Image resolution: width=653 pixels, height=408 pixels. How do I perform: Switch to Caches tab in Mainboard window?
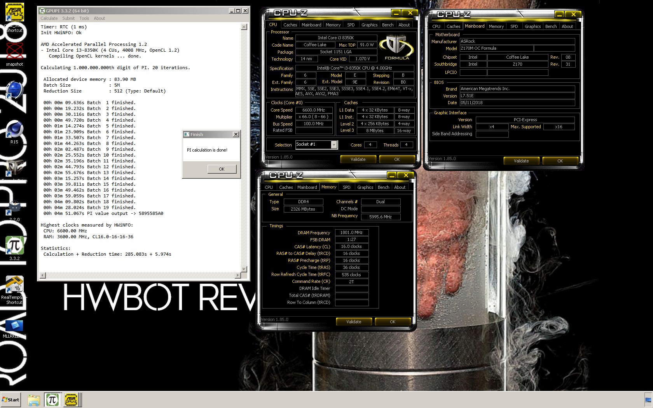[x=453, y=26]
